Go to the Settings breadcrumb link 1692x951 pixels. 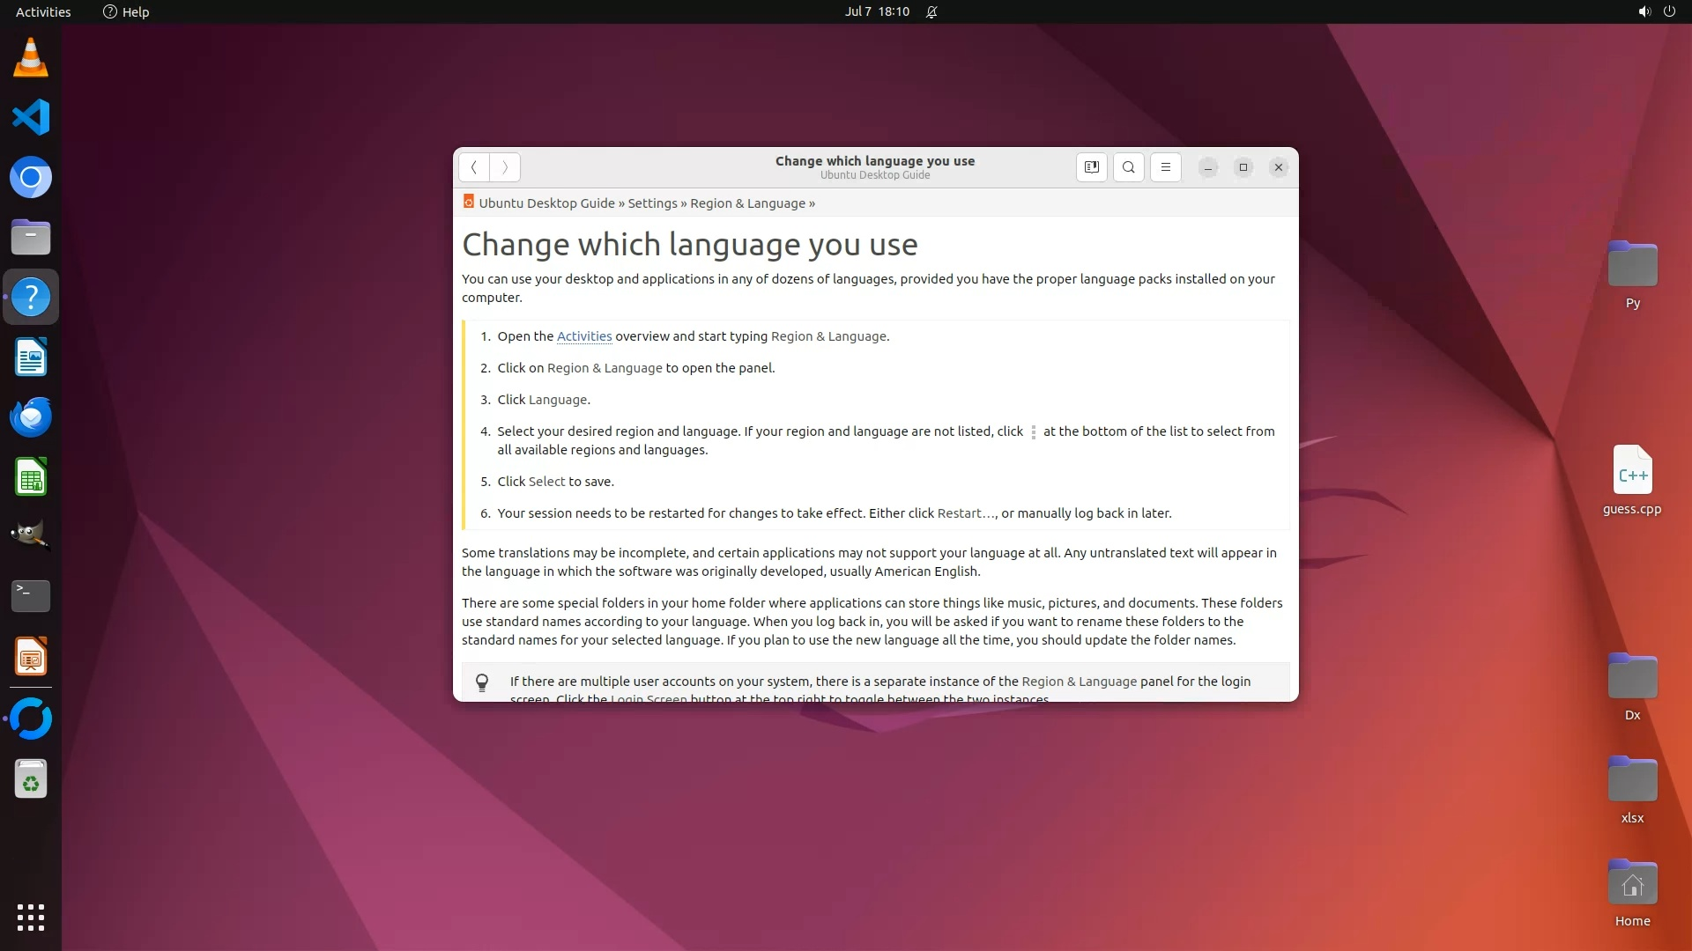[652, 203]
